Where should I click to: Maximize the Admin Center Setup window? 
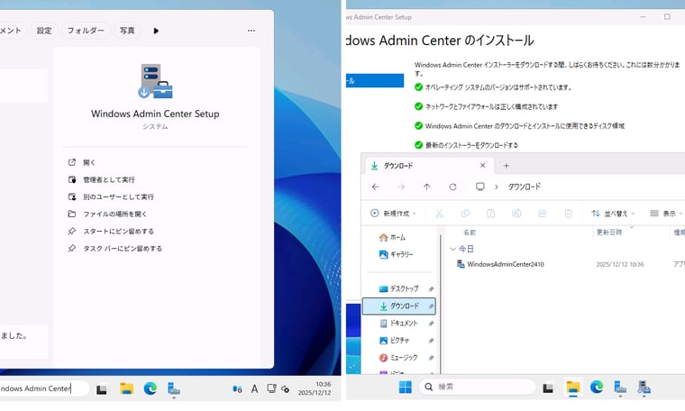667,16
